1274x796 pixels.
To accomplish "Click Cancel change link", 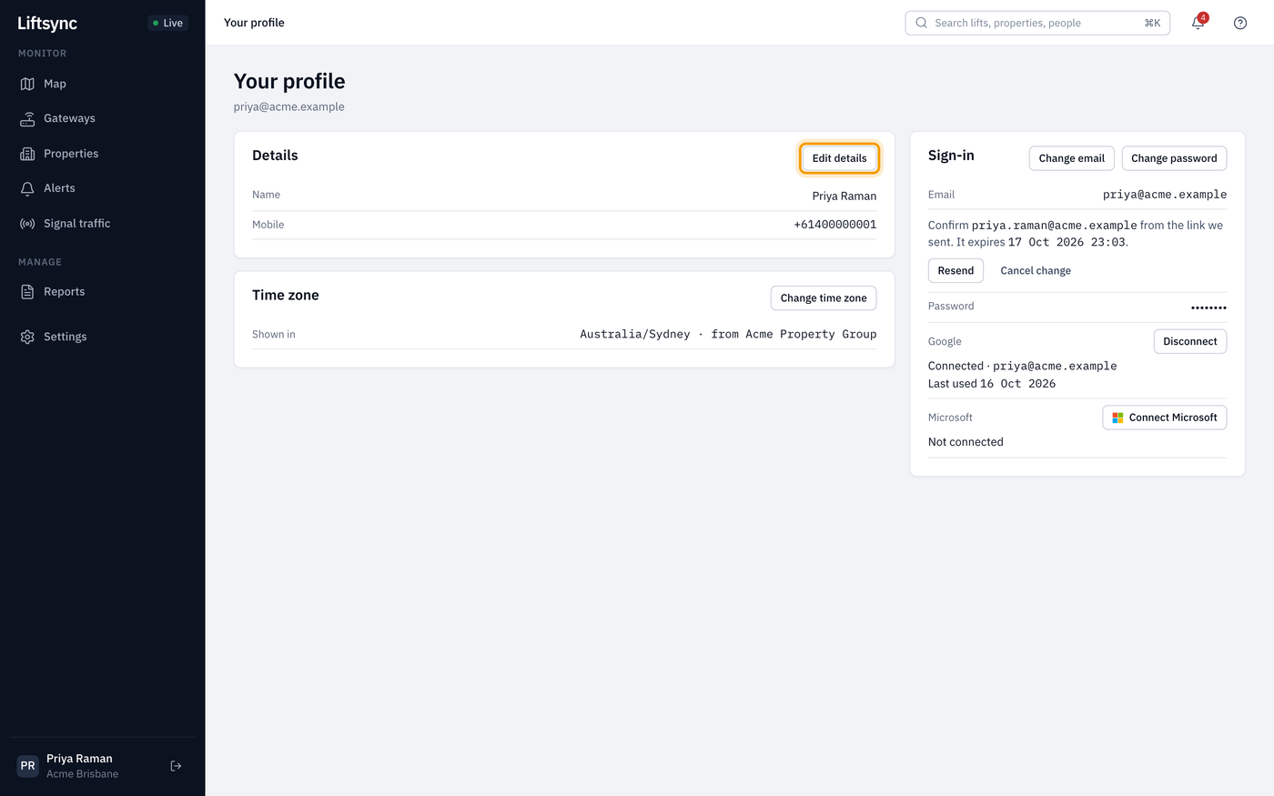I will 1036,271.
